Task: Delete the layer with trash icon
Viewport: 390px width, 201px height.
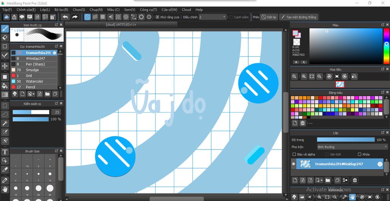Action: click(355, 180)
